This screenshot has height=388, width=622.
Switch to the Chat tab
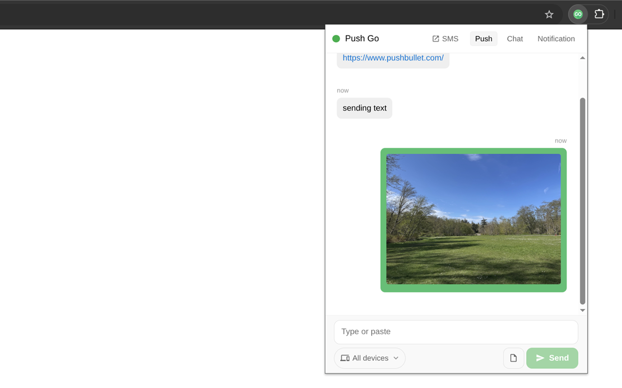(515, 39)
